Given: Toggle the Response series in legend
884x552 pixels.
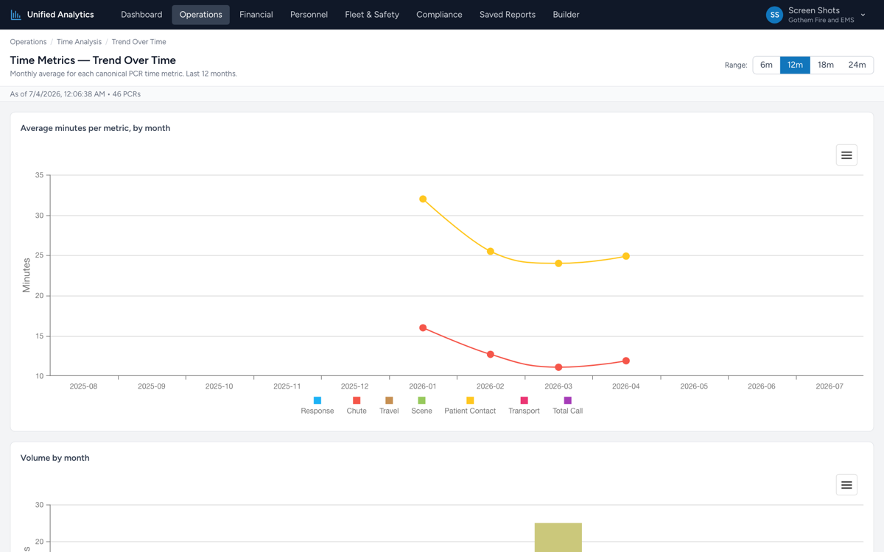Looking at the screenshot, I should click(x=318, y=406).
